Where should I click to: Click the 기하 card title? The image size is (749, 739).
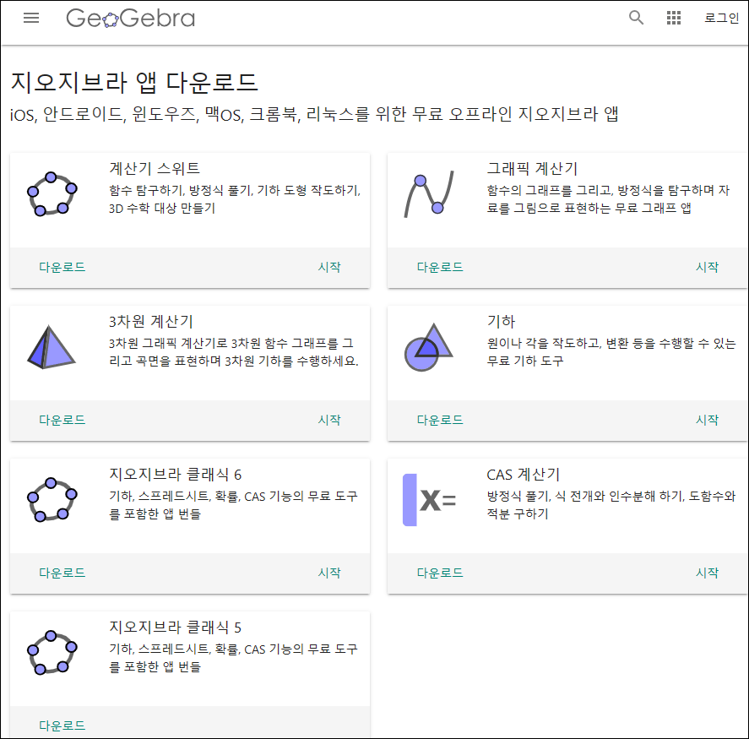[x=501, y=322]
